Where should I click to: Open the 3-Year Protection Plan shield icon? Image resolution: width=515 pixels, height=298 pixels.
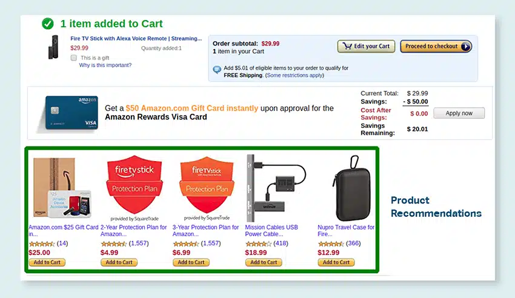(206, 185)
